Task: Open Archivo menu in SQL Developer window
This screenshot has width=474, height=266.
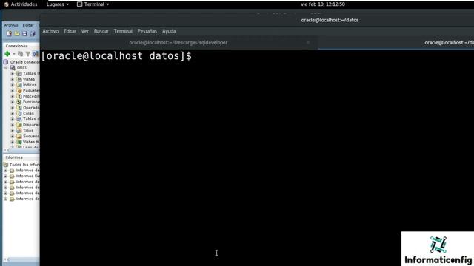Action: pos(11,25)
